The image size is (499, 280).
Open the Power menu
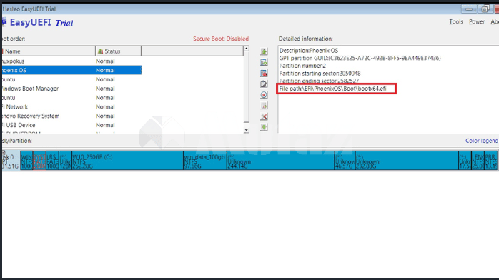[476, 21]
